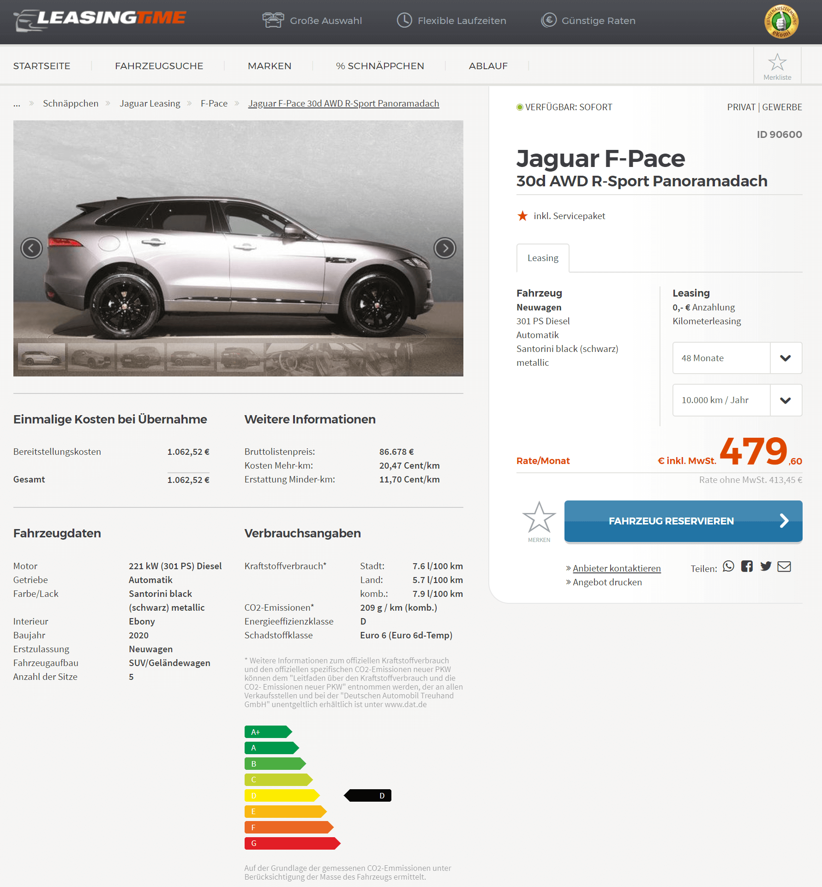
Task: Show previous car image arrow
Action: coord(31,248)
